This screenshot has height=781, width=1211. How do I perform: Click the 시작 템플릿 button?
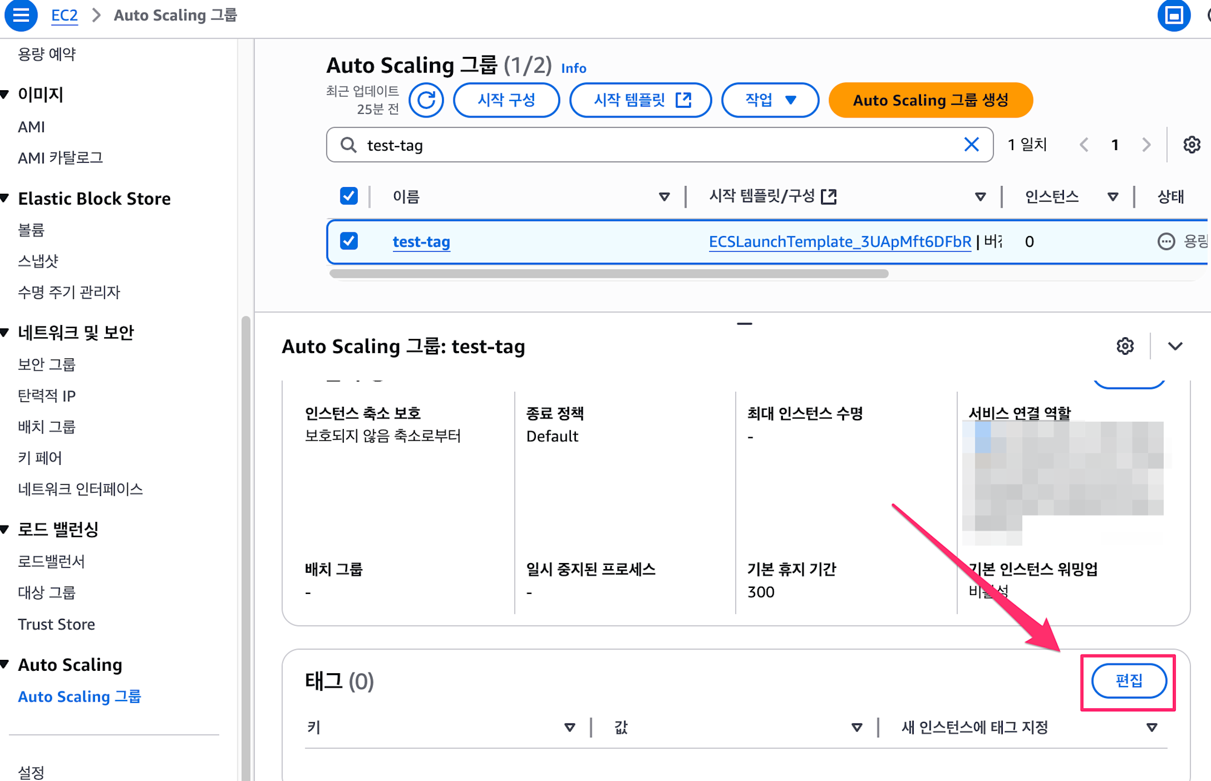(x=641, y=100)
